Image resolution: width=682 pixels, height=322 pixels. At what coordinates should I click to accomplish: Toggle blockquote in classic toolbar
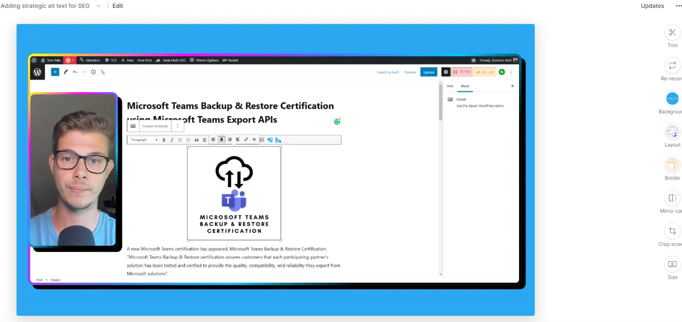click(196, 140)
